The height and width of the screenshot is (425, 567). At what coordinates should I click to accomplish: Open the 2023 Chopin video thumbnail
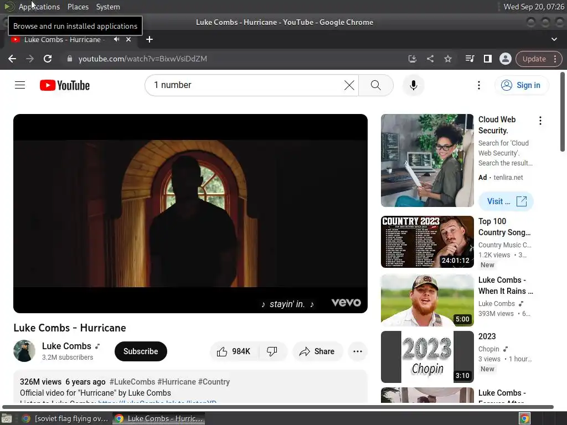(427, 357)
